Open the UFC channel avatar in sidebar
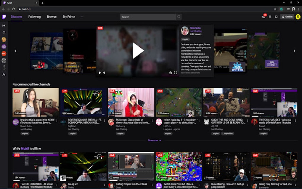This screenshot has height=189, width=302. (x=4, y=54)
